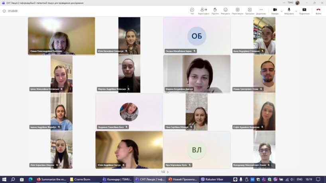Open the TSMU profile avatar

click(x=297, y=3)
